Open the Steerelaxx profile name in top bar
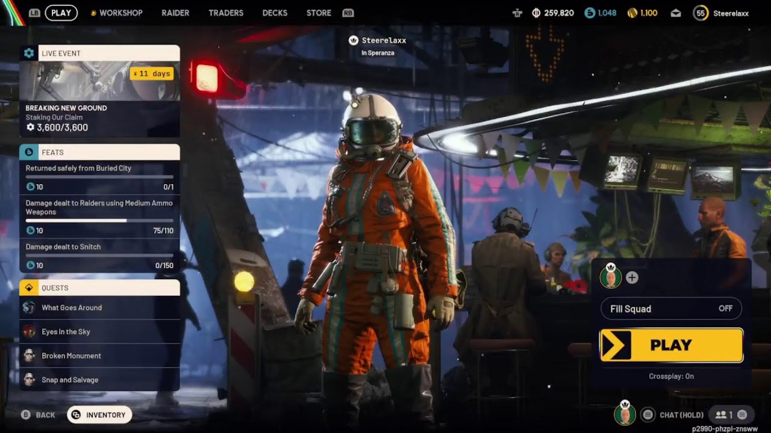This screenshot has height=433, width=771. 731,13
